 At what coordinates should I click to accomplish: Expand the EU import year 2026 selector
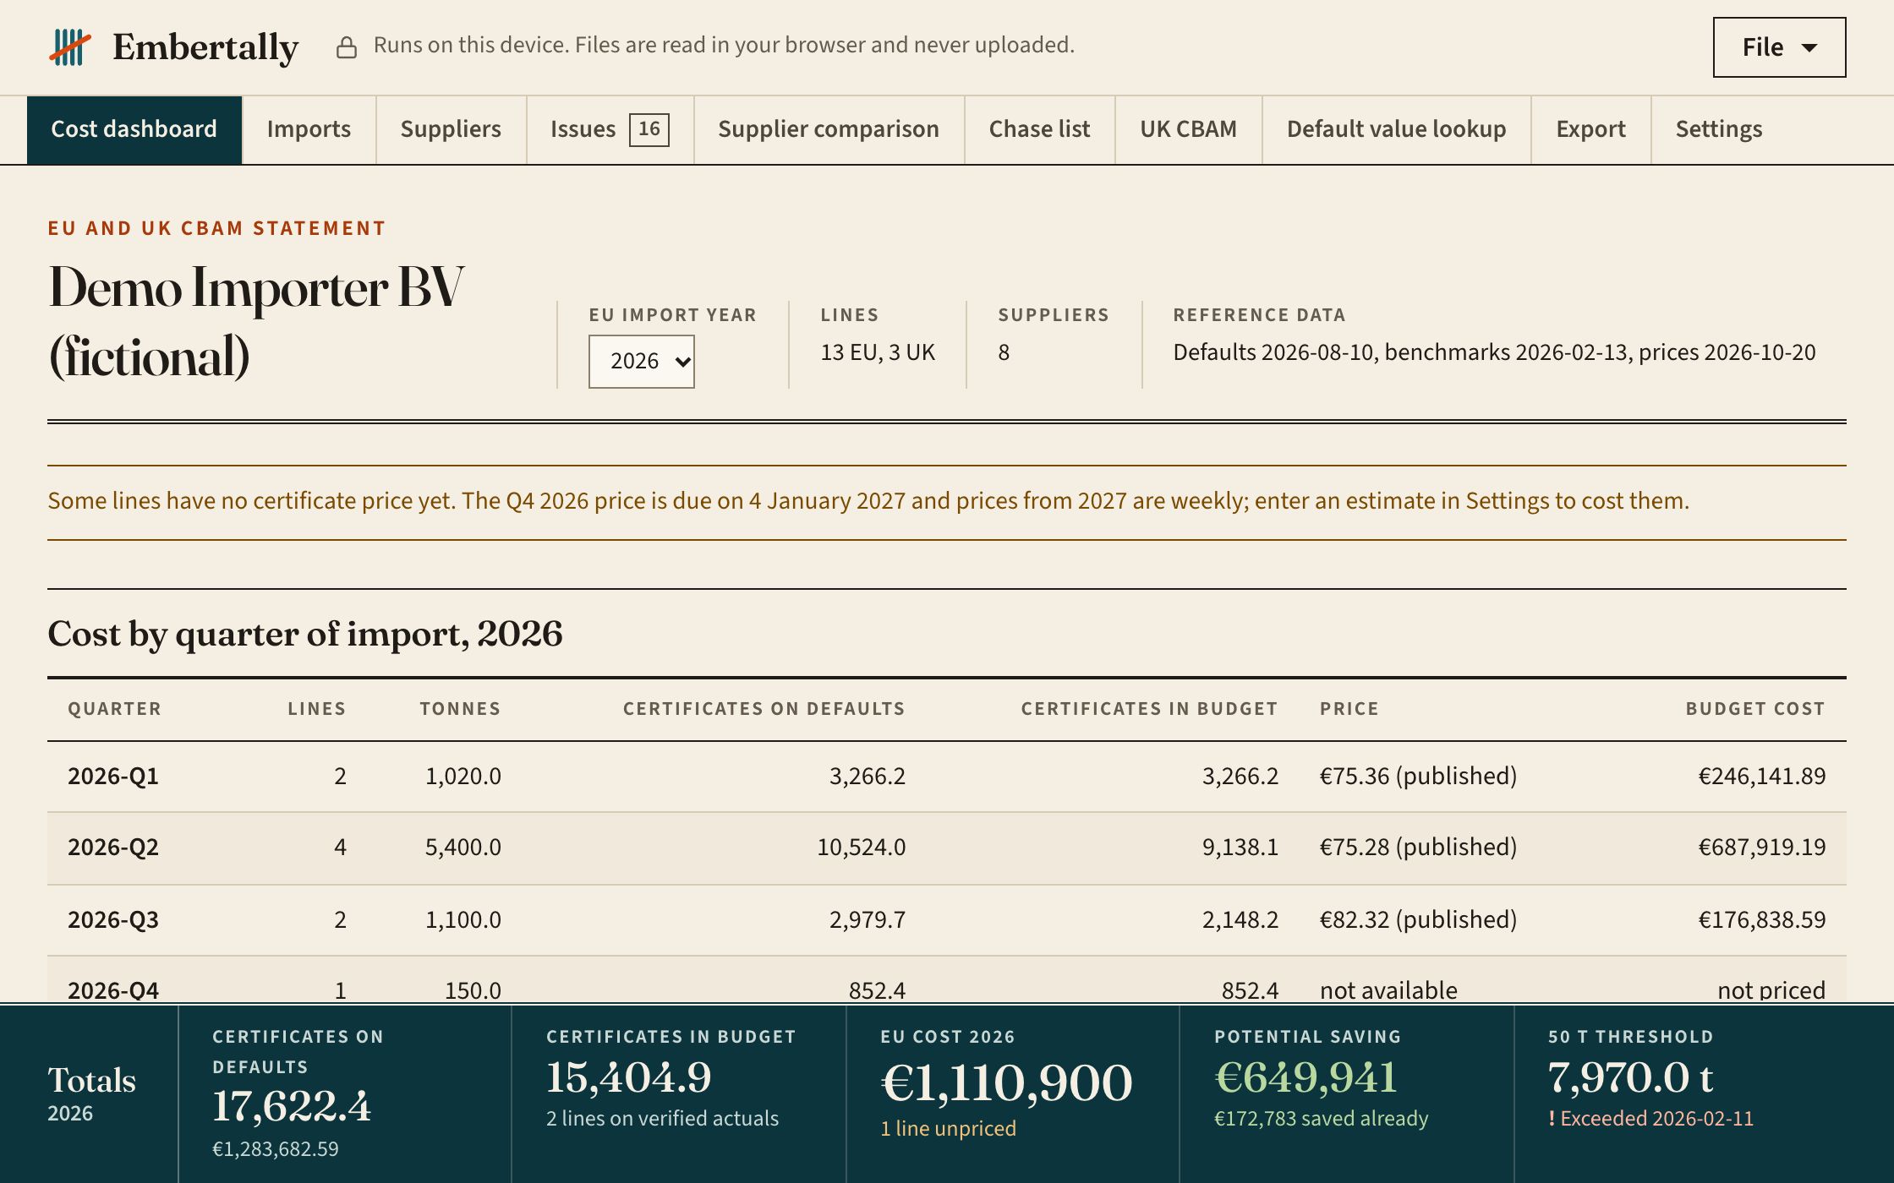click(x=641, y=362)
